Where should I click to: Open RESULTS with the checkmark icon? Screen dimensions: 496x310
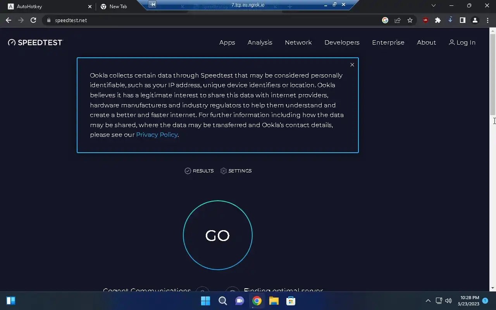(199, 171)
